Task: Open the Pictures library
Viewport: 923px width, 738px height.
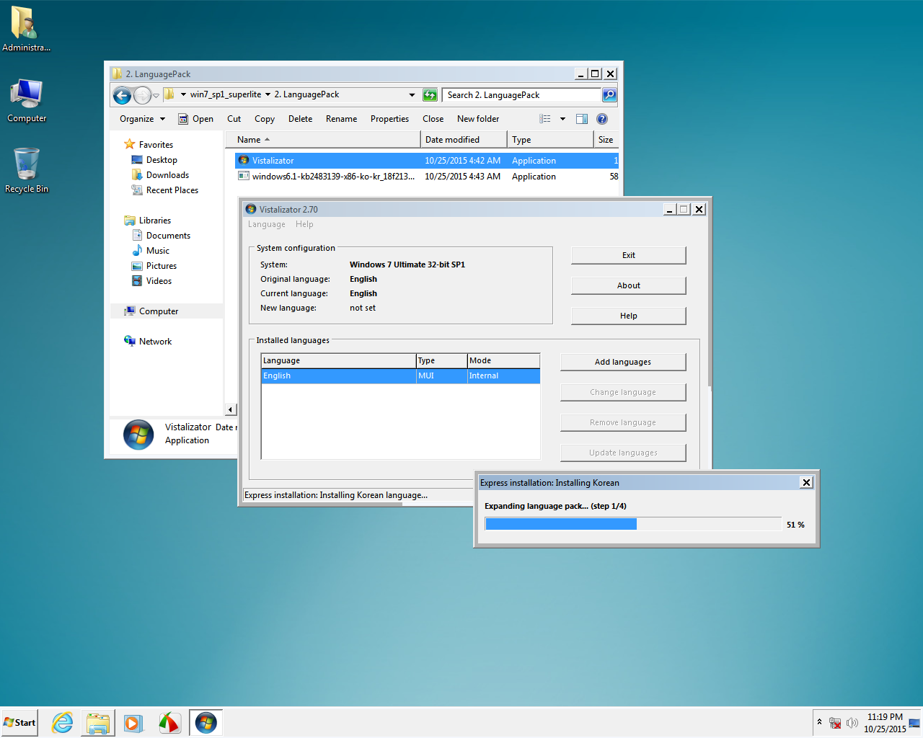Action: [x=154, y=266]
